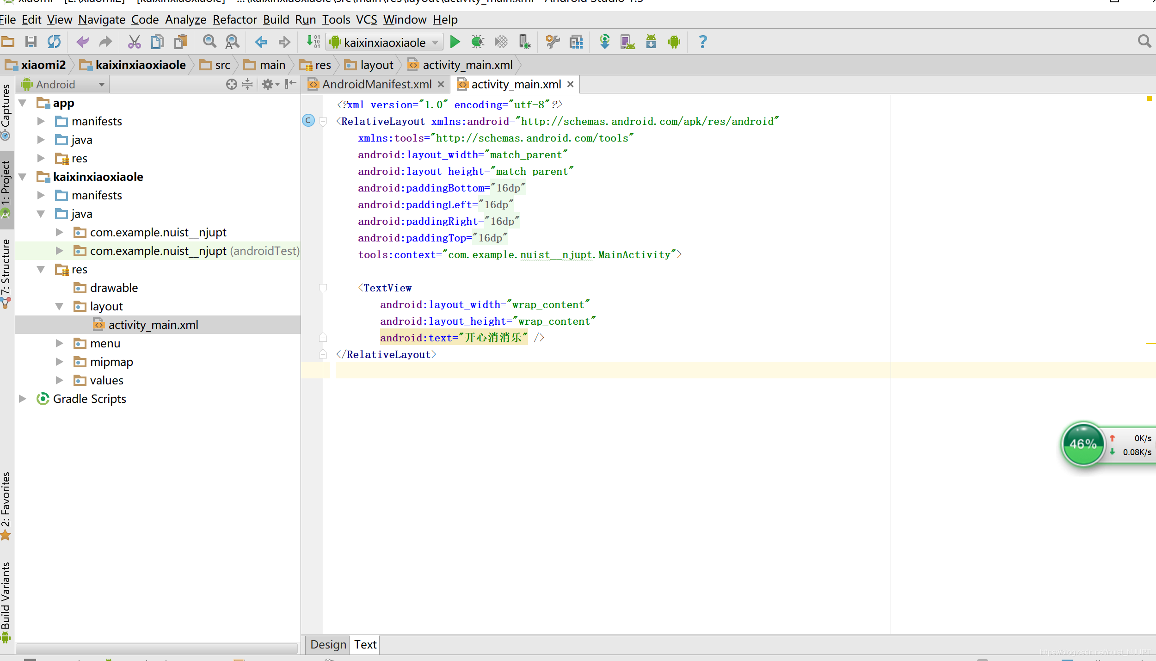Close the activity_main.xml tab

[x=570, y=84]
